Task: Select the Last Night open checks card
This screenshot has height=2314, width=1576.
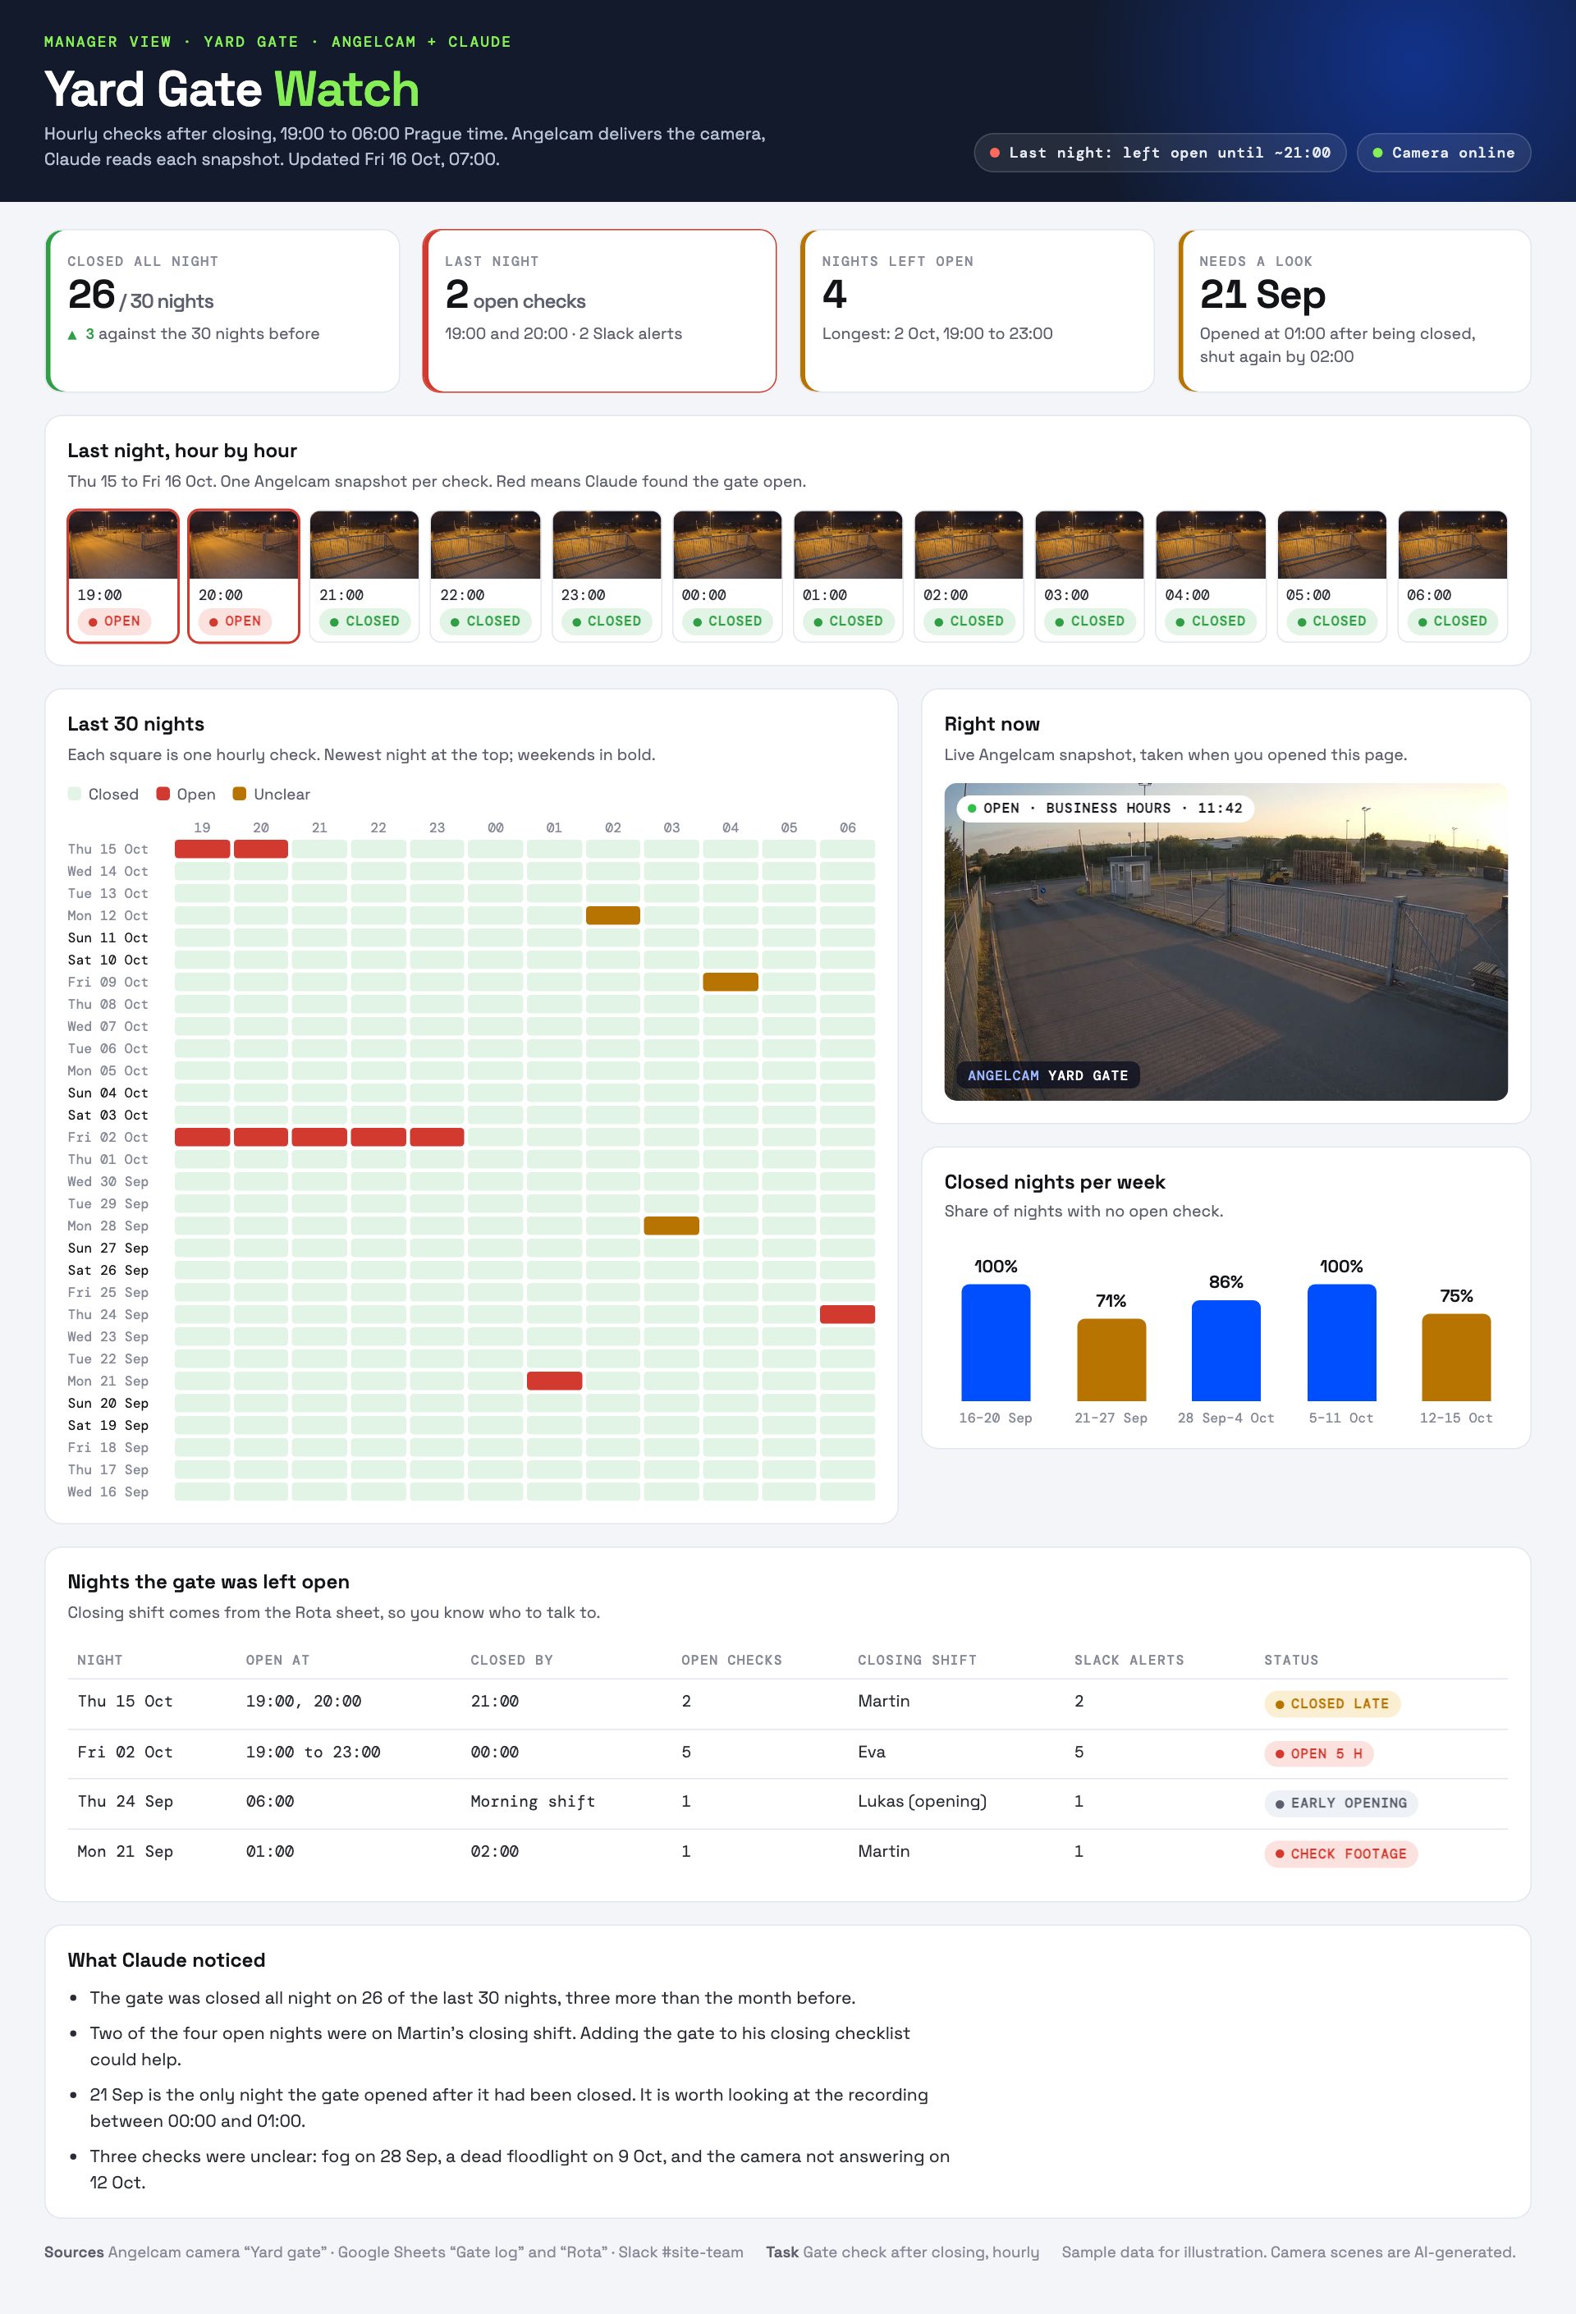Action: (599, 310)
